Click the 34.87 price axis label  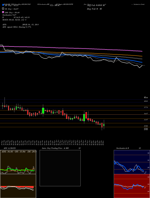tap(146, 113)
